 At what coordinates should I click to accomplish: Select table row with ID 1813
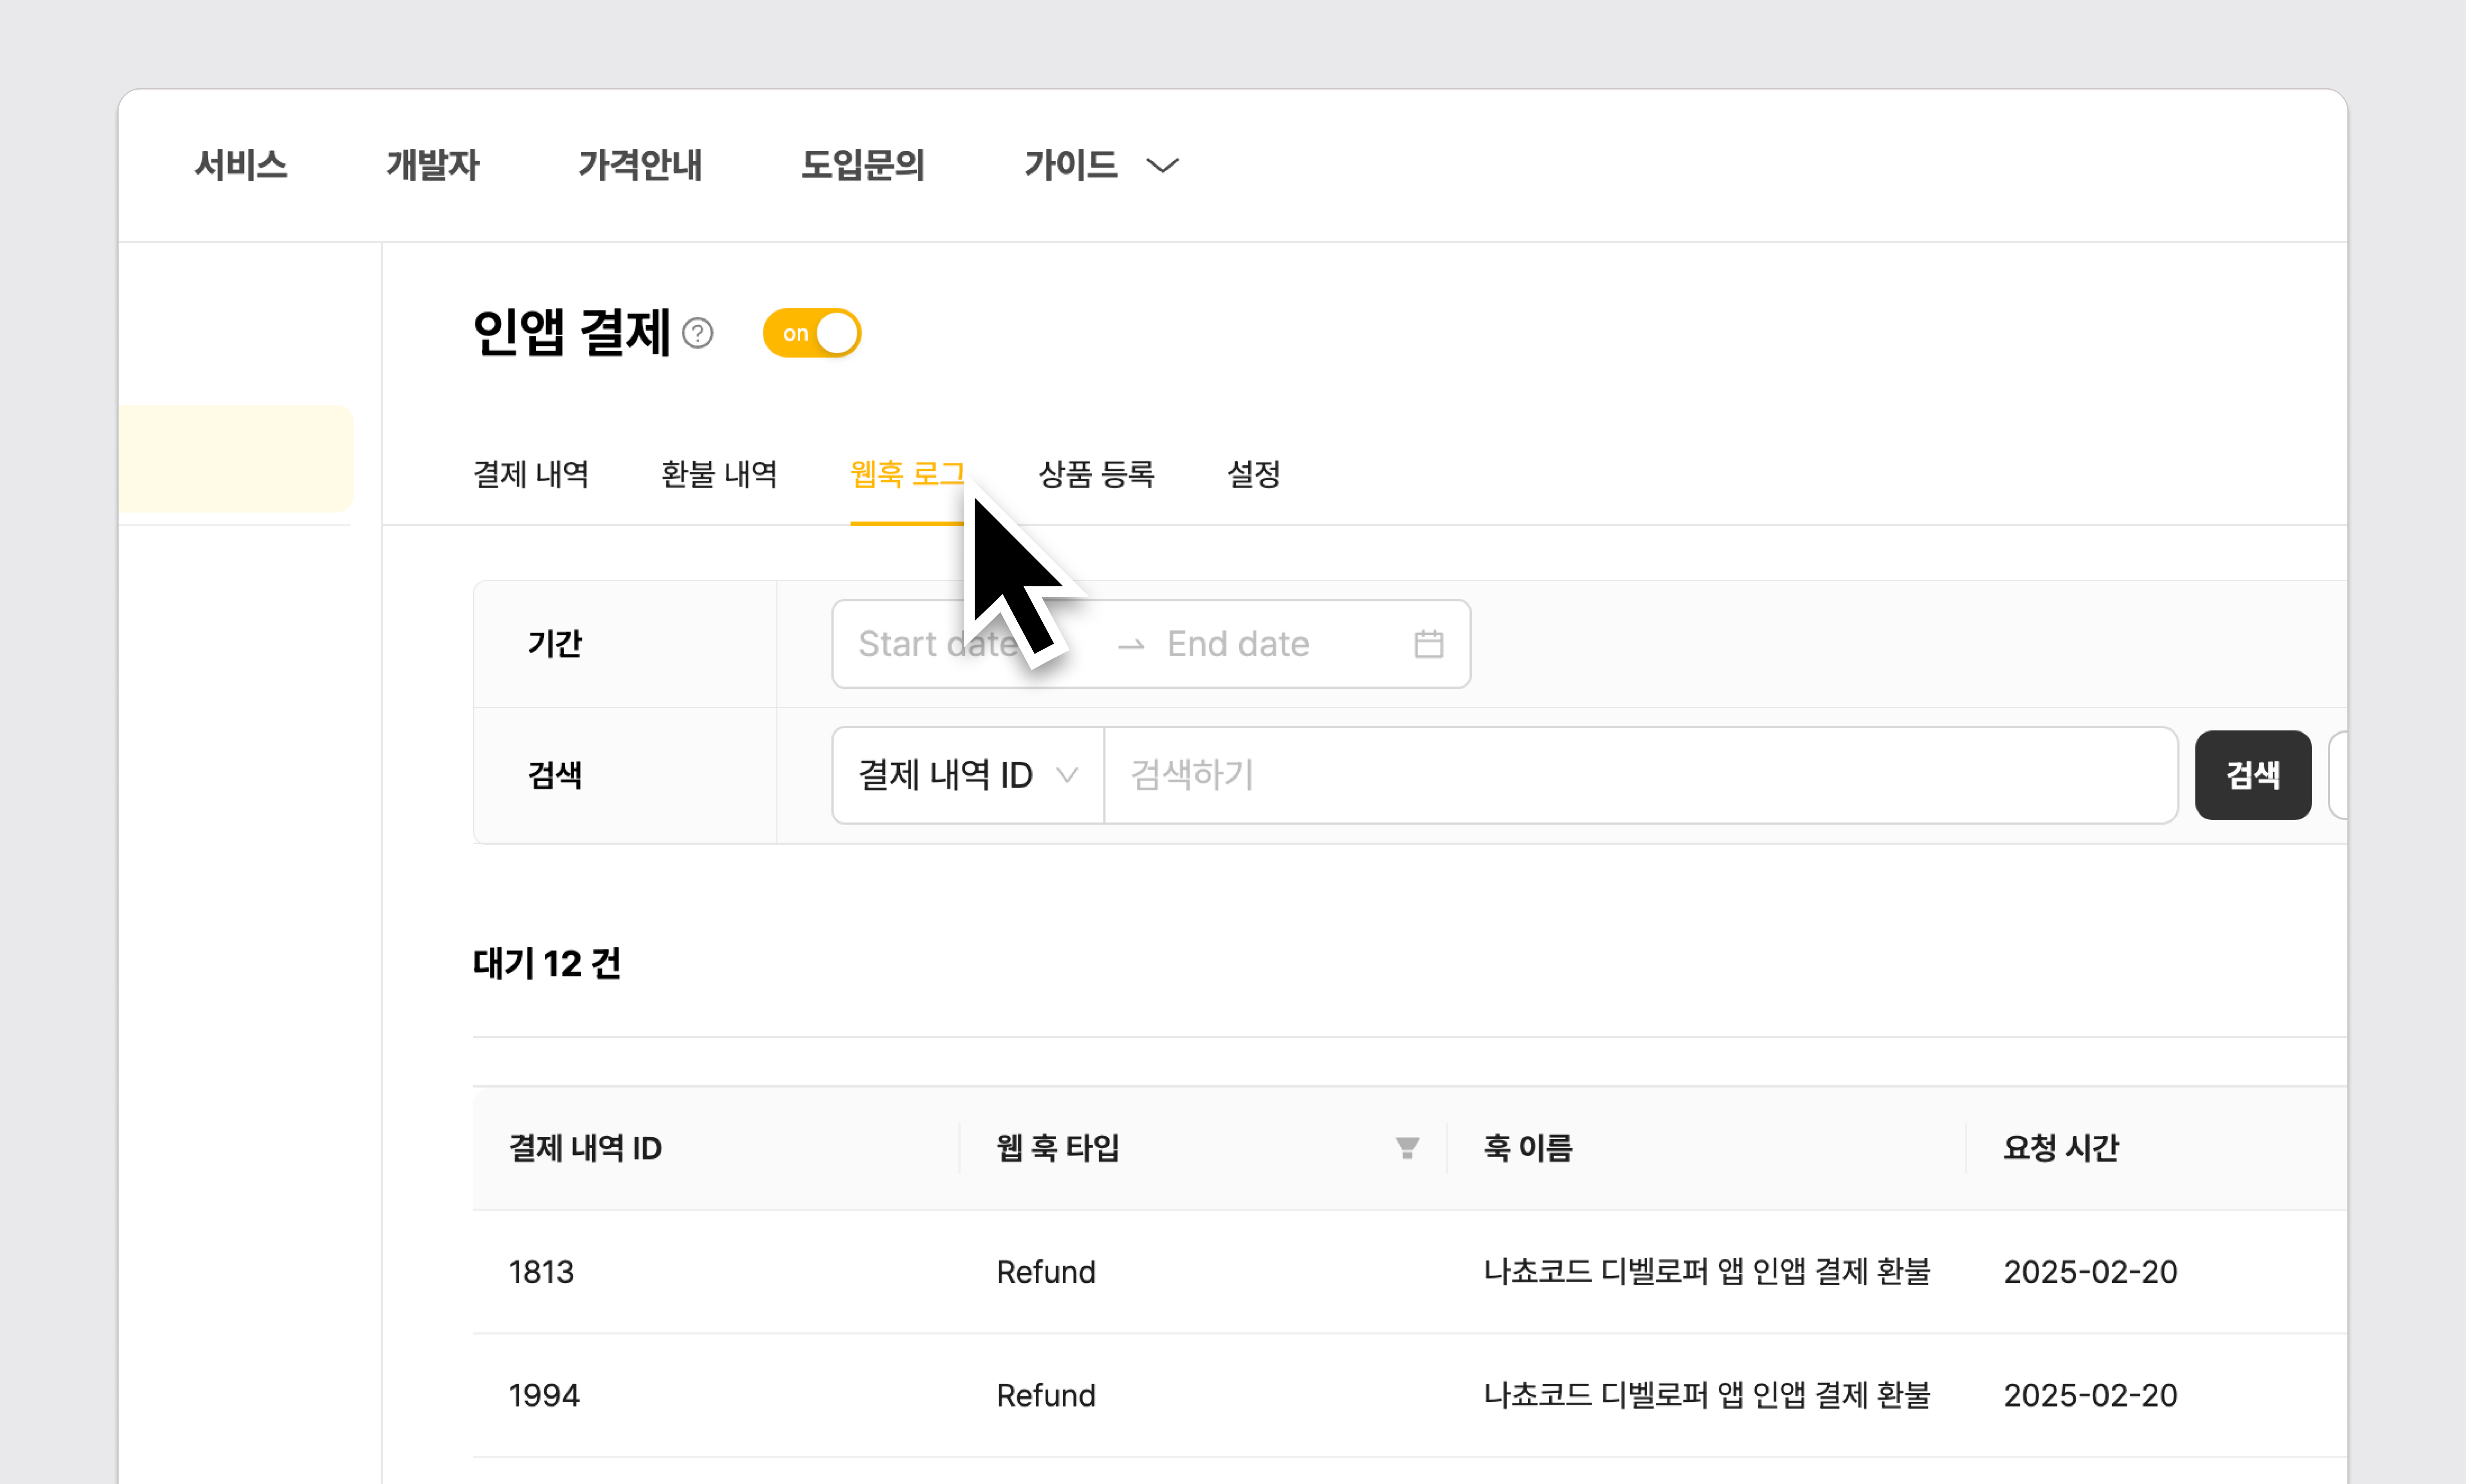(x=541, y=1272)
